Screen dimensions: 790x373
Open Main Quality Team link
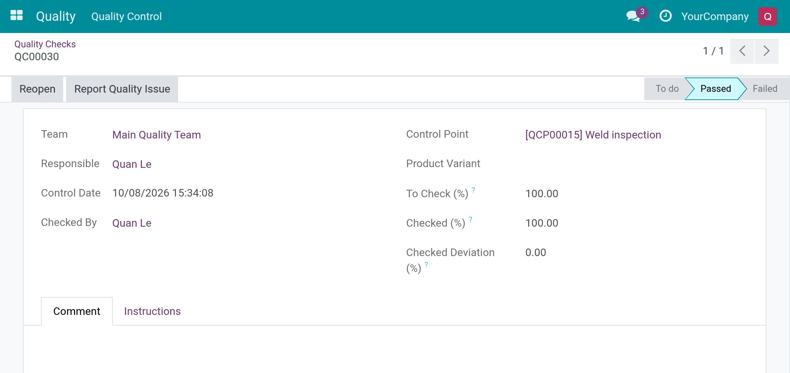[x=157, y=135]
